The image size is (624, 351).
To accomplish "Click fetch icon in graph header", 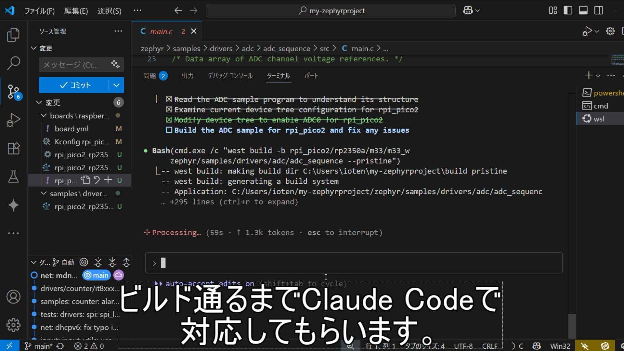I will [98, 262].
